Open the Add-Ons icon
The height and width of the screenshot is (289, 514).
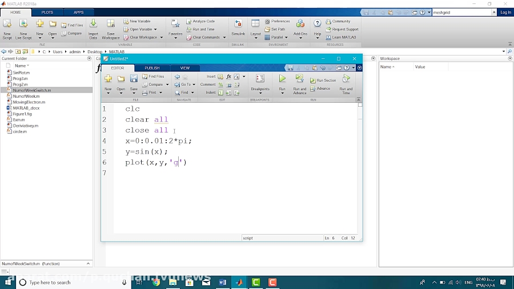[x=300, y=24]
